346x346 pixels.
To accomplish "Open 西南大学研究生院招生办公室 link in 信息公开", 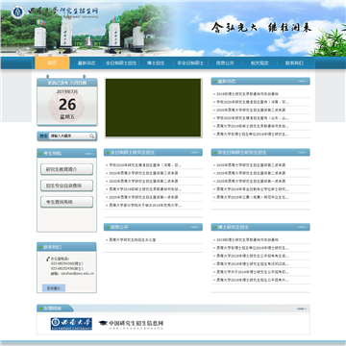I will (x=133, y=239).
